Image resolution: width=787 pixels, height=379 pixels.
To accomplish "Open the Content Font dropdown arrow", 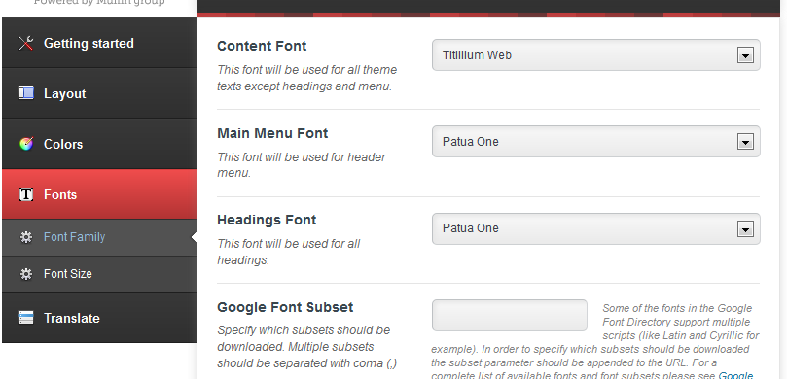I will pos(745,55).
